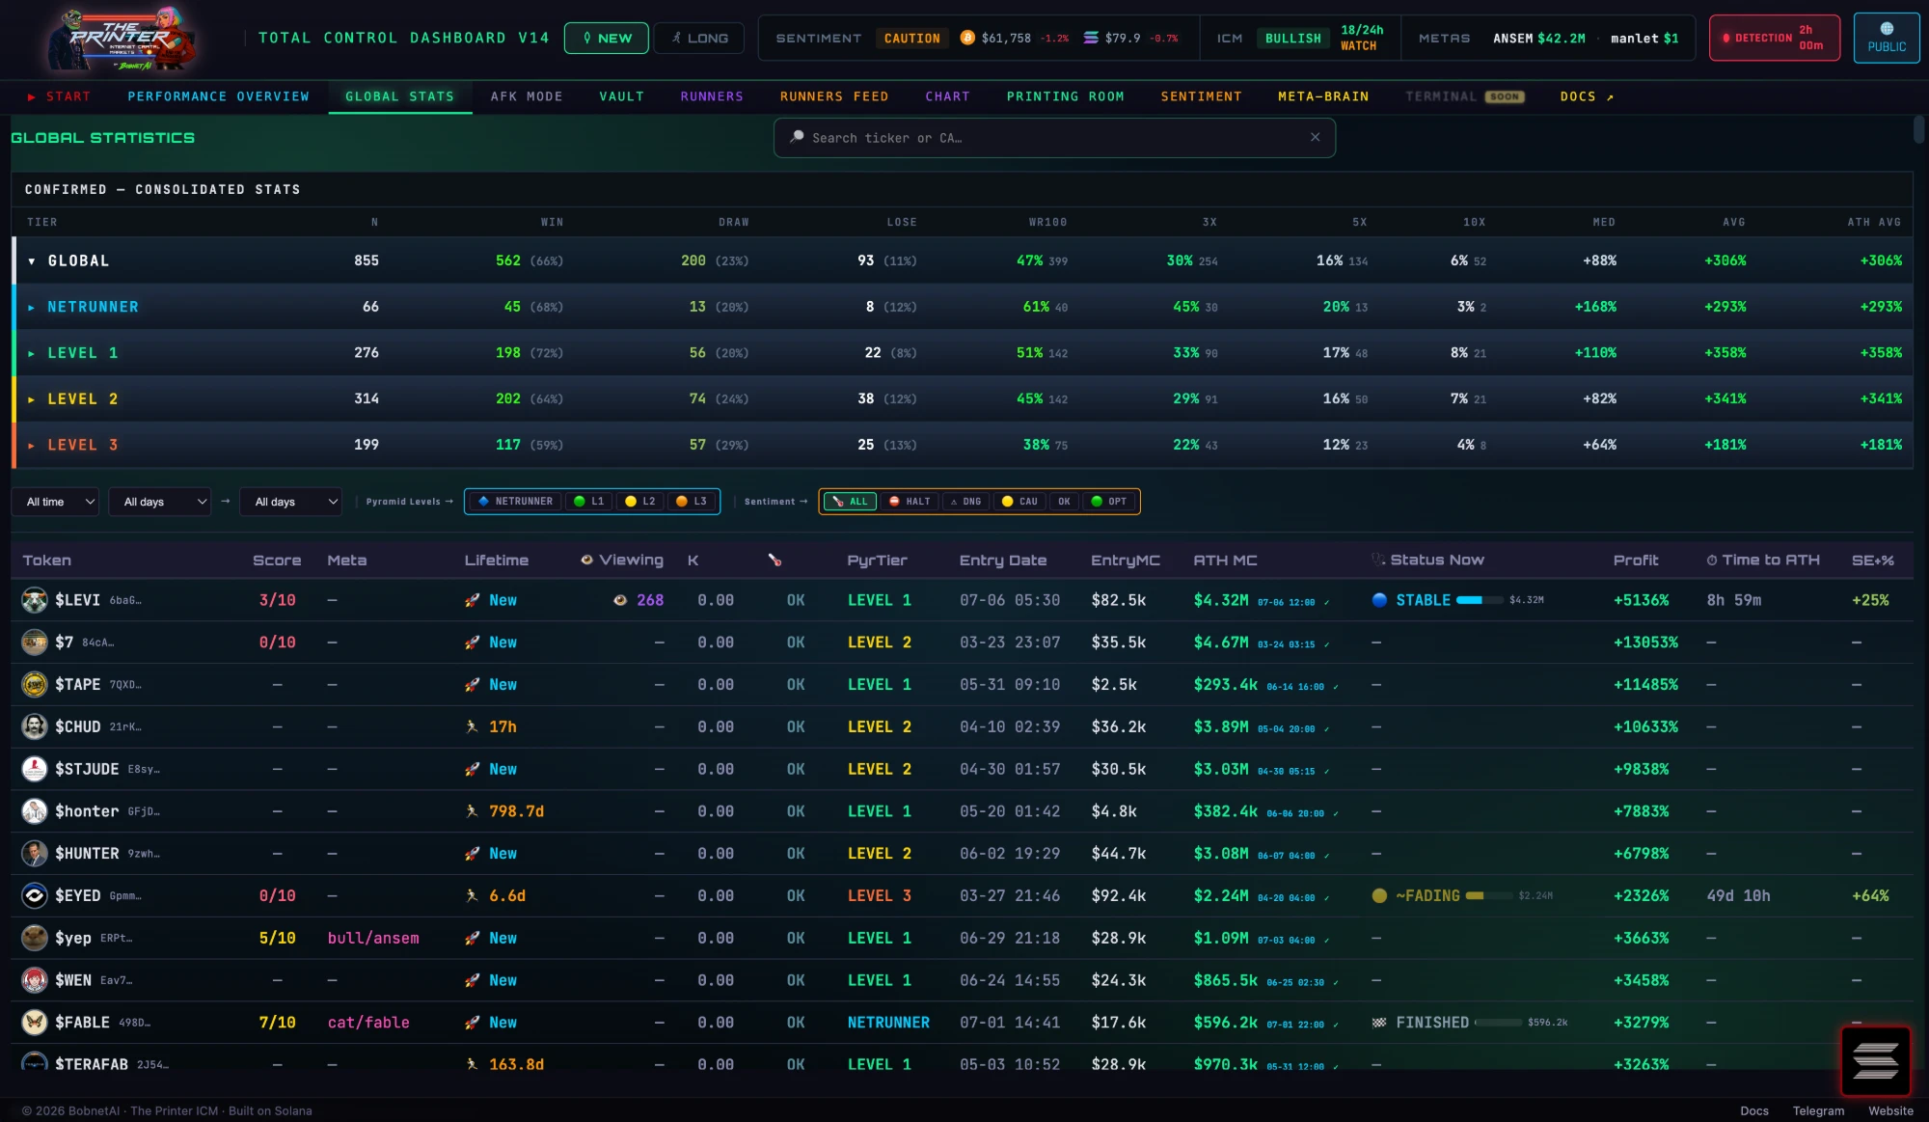This screenshot has height=1122, width=1929.
Task: Sort table by Profit column
Action: 1636,560
